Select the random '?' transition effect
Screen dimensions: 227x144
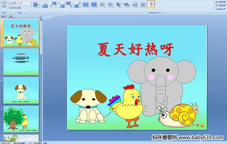151,5
